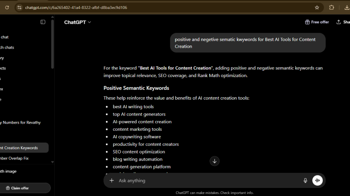Open the Overlap Fix chat
This screenshot has height=196, width=350.
click(14, 159)
